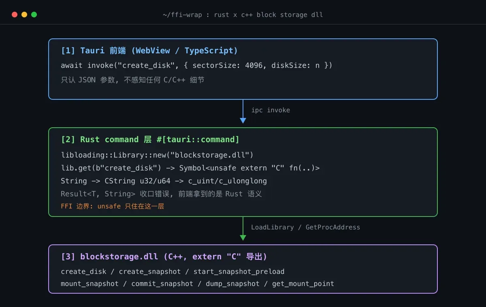Click the yellow minimize window dot
The width and height of the screenshot is (486, 307).
[x=24, y=15]
